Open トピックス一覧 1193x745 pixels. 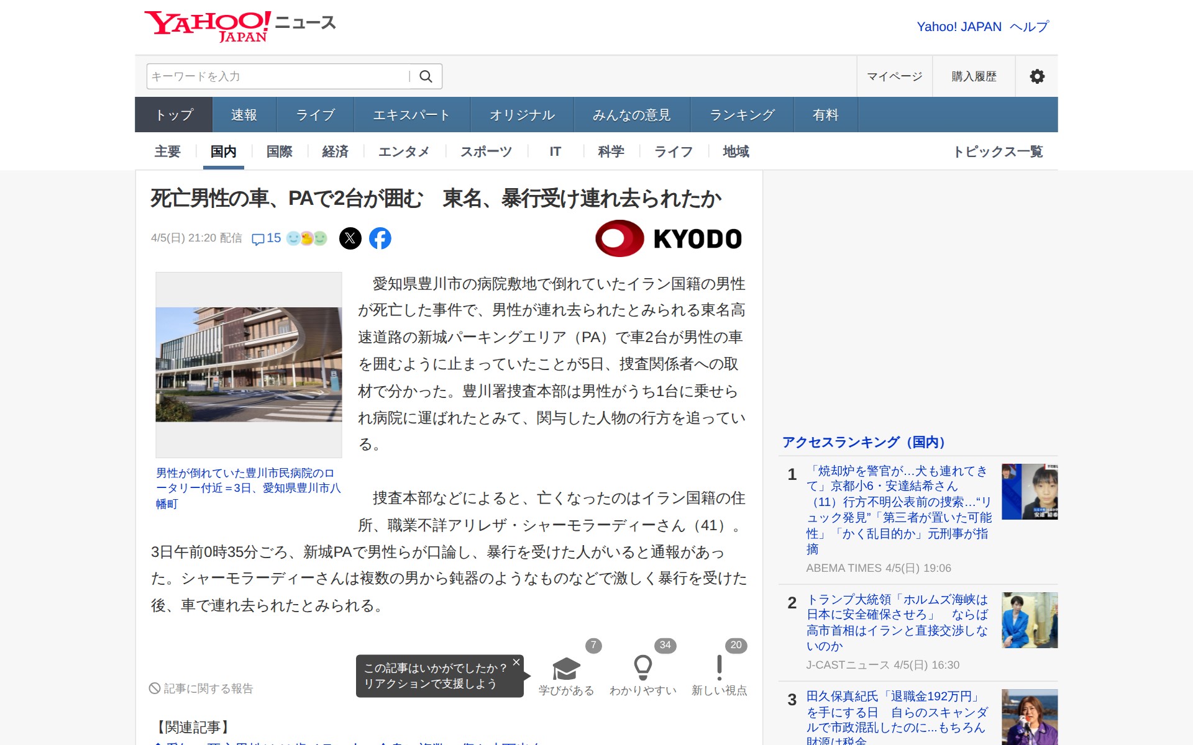[x=1000, y=151]
